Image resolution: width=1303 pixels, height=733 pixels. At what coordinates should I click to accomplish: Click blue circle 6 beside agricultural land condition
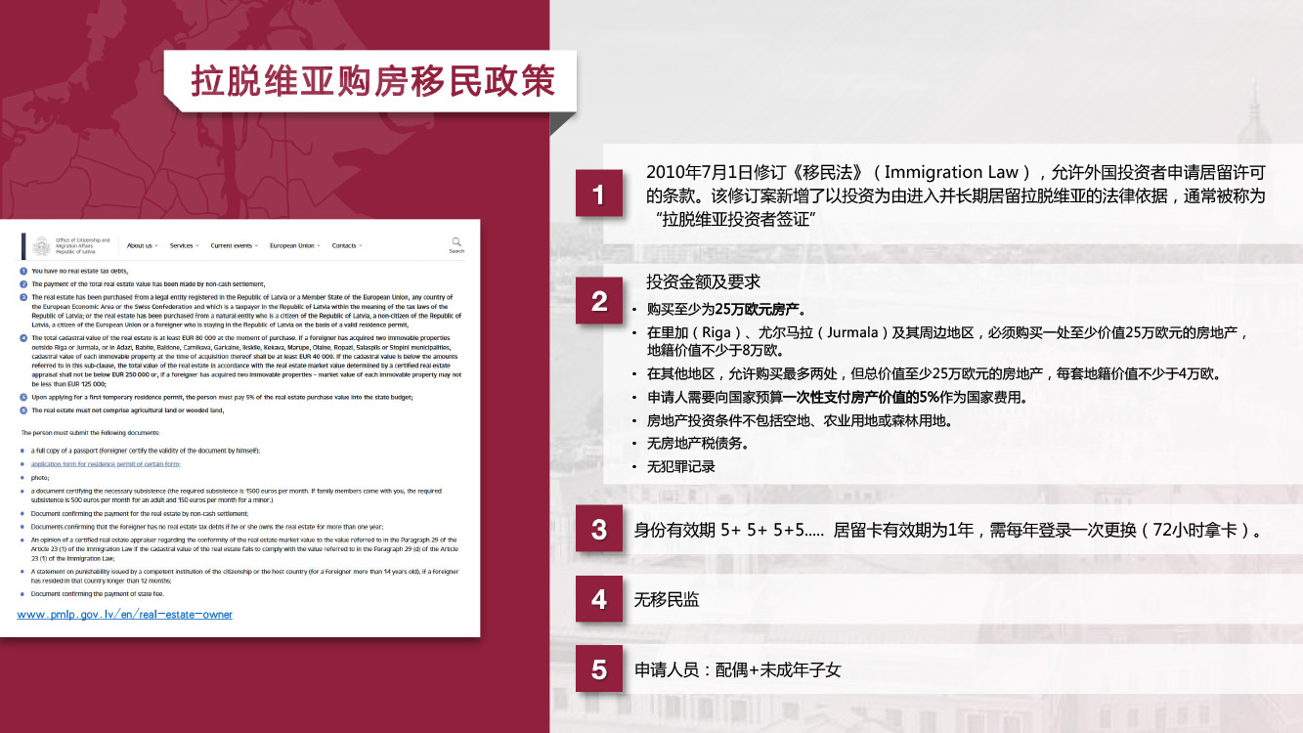tap(23, 410)
